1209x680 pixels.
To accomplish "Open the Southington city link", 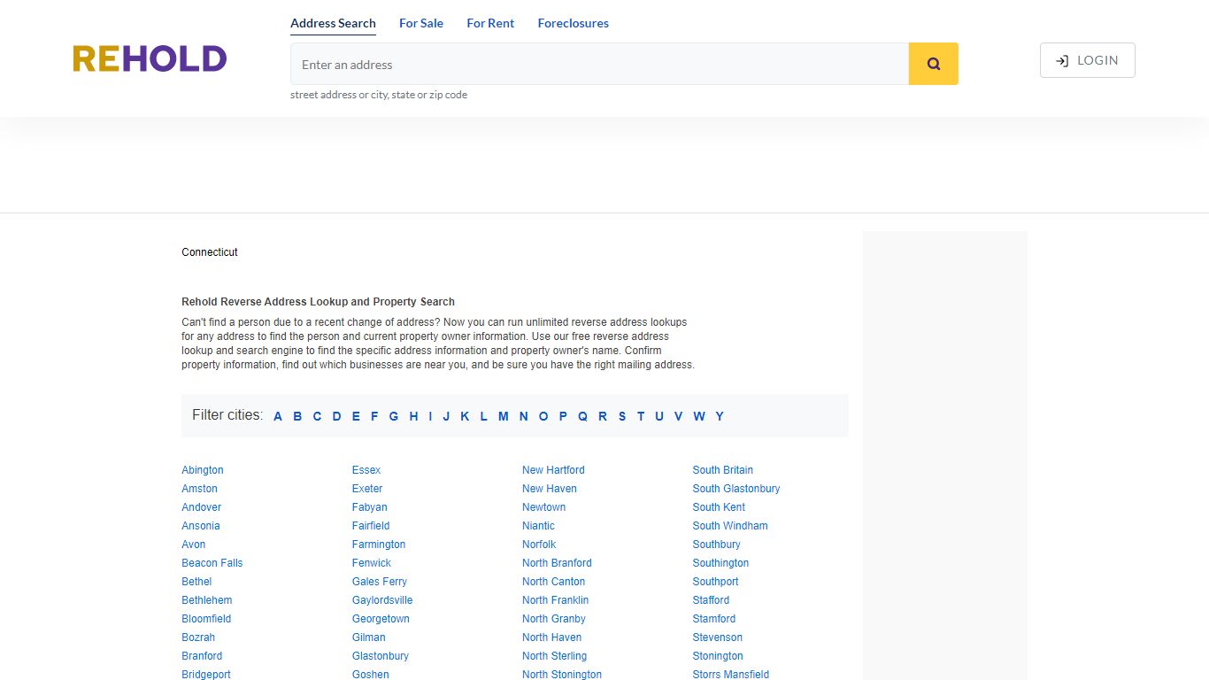I will tap(720, 563).
